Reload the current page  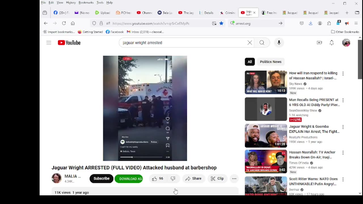click(64, 23)
